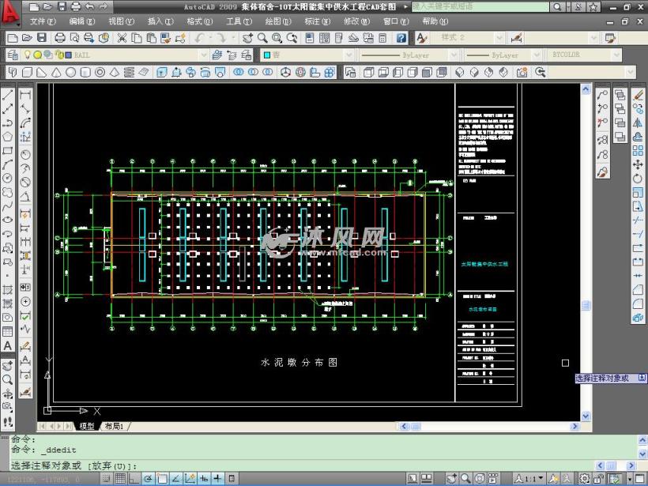
Task: Open the 格式(O) menu
Action: 200,21
